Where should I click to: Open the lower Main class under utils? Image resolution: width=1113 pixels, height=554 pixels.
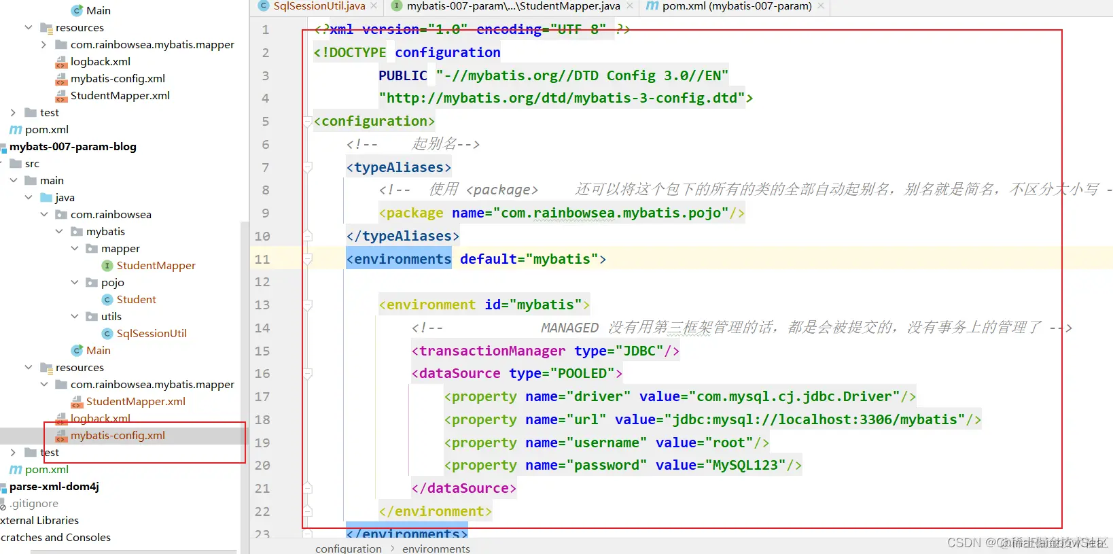(x=98, y=350)
